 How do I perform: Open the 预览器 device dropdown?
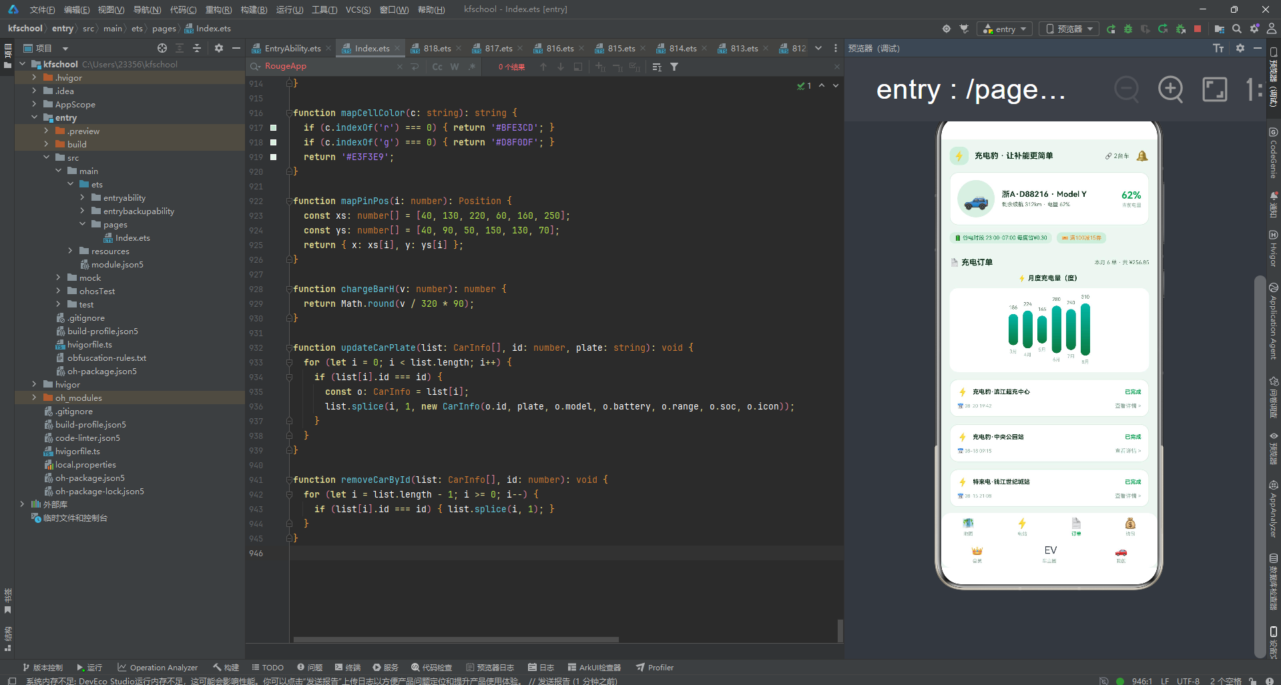(x=1069, y=29)
